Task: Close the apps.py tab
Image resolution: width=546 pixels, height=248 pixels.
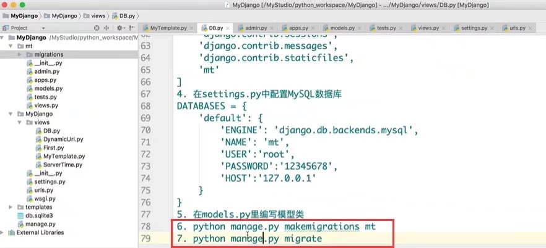Action: pos(313,28)
